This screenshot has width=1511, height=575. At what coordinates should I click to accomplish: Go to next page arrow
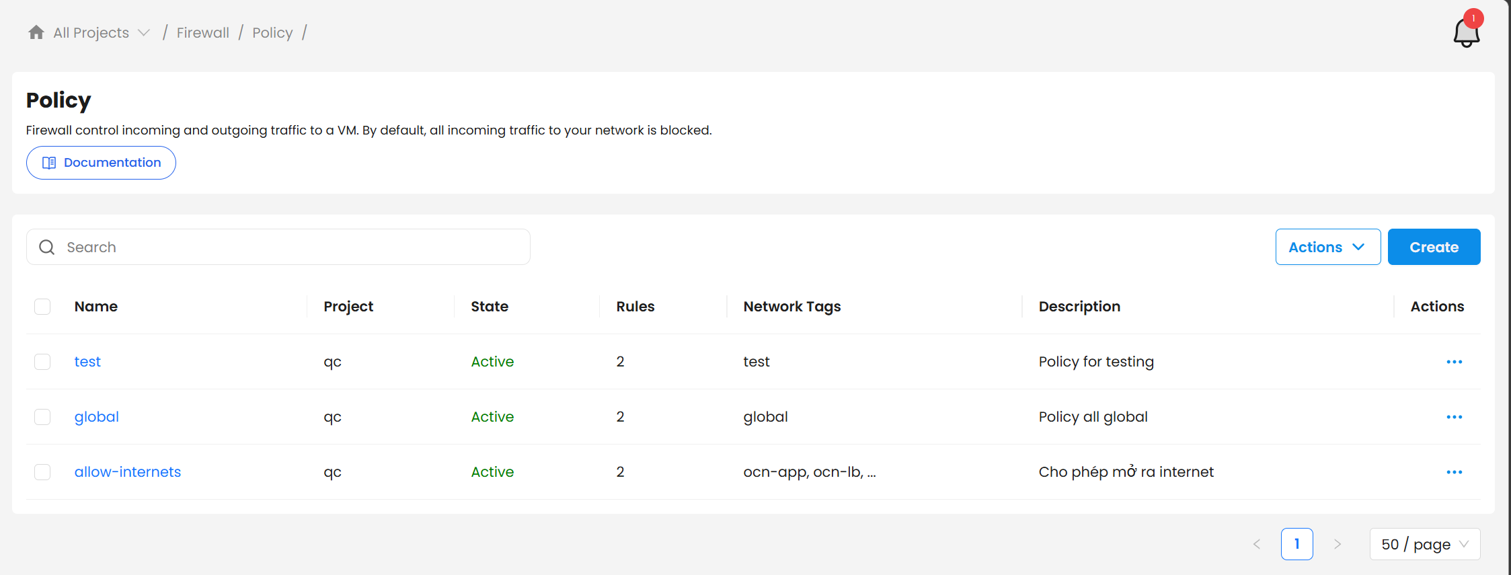1337,544
